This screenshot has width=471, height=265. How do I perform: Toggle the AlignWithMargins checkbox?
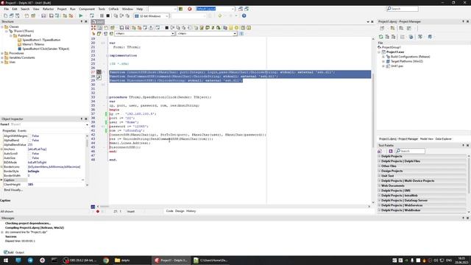(x=29, y=135)
